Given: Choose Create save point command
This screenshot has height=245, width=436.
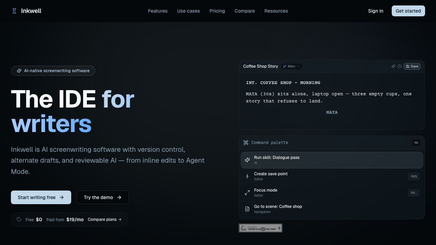Looking at the screenshot, I should tap(332, 176).
